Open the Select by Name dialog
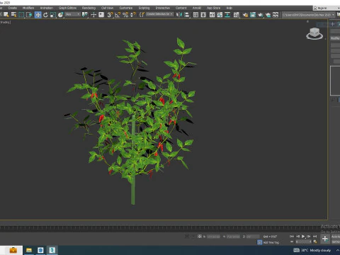 pos(14,15)
